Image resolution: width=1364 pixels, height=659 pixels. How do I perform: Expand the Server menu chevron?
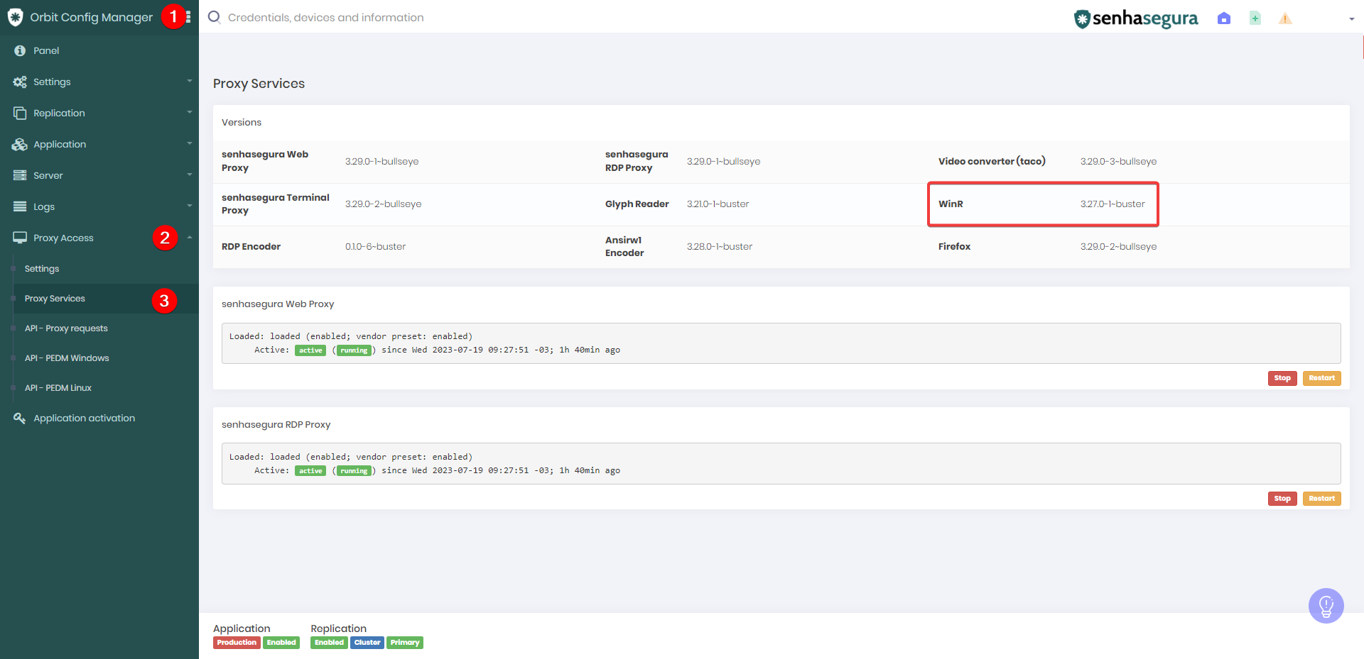tap(190, 175)
